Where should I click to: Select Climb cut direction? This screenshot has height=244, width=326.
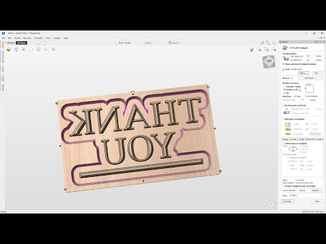pyautogui.click(x=295, y=96)
